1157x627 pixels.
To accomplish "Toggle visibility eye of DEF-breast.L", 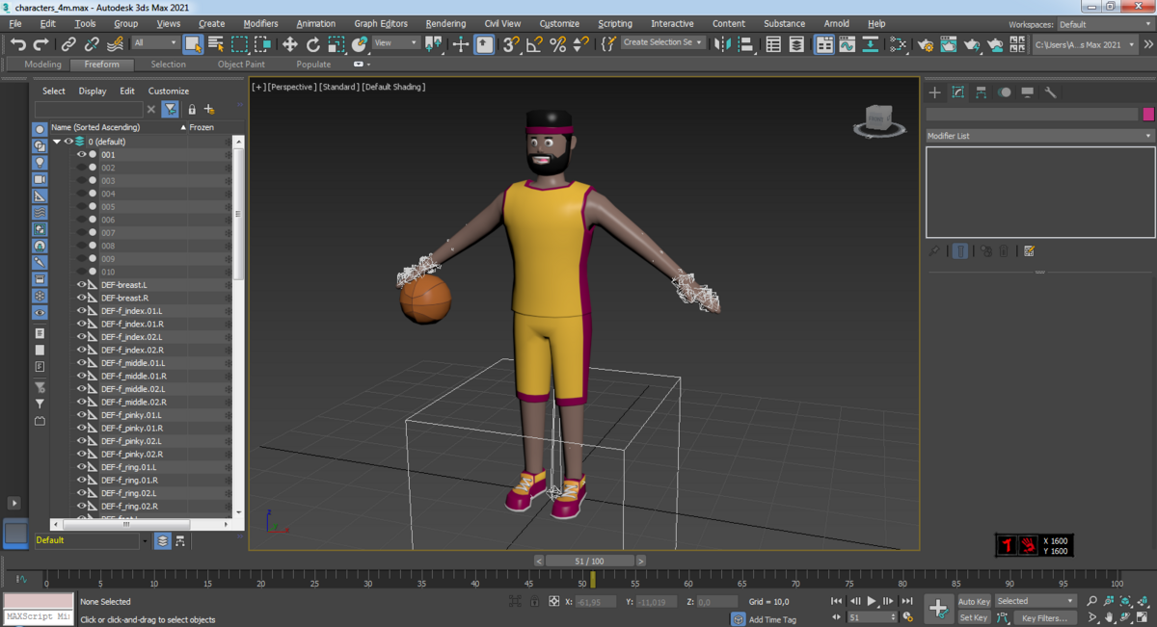I will tap(81, 285).
